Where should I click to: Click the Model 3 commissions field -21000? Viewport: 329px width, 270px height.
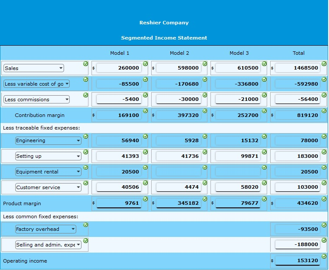click(238, 99)
